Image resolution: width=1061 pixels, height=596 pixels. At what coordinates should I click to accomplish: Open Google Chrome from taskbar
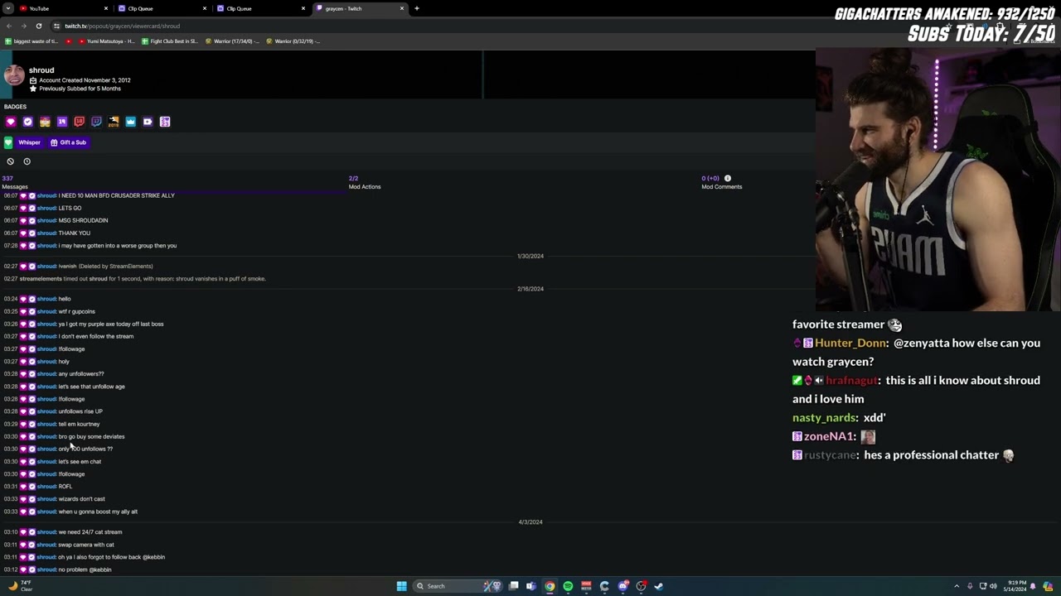tap(550, 586)
